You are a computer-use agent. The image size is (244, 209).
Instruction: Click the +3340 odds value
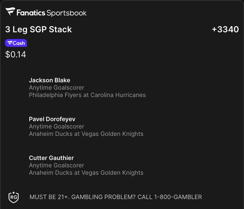225,29
